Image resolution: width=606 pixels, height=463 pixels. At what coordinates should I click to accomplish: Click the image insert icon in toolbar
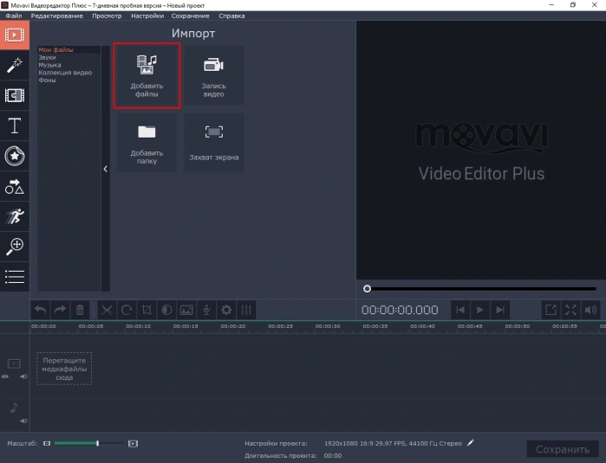(x=186, y=310)
